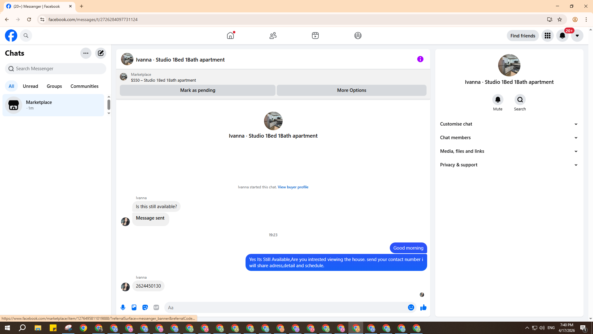593x334 pixels.
Task: Focus the Search Messenger input field
Action: click(59, 69)
